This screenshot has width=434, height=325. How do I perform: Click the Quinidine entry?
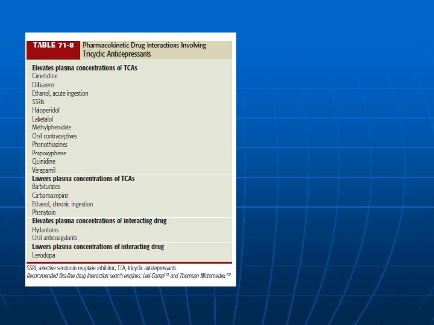pyautogui.click(x=44, y=161)
